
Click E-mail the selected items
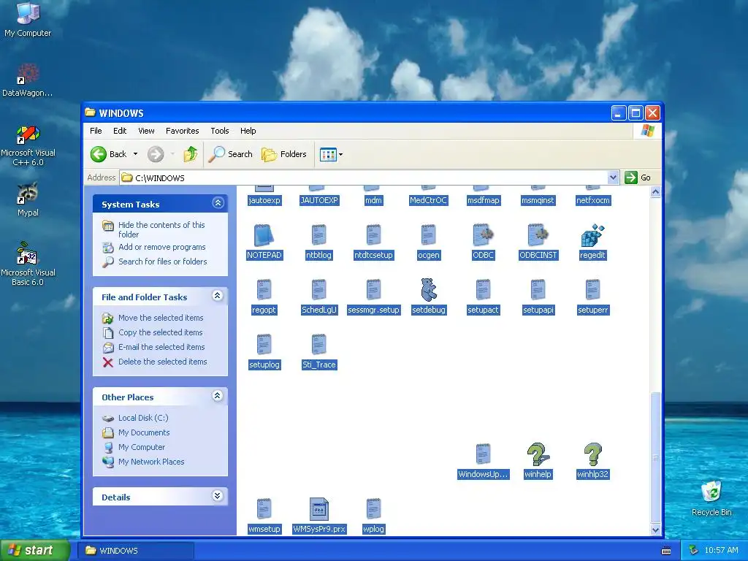click(x=161, y=347)
